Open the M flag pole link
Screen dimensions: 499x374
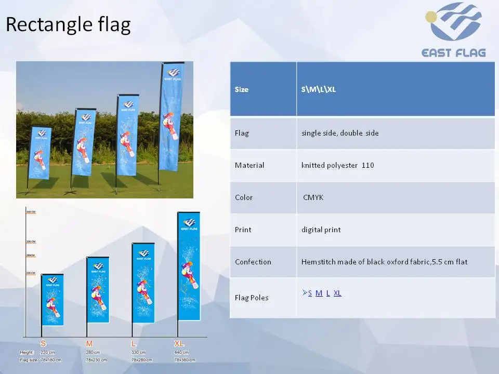[319, 293]
